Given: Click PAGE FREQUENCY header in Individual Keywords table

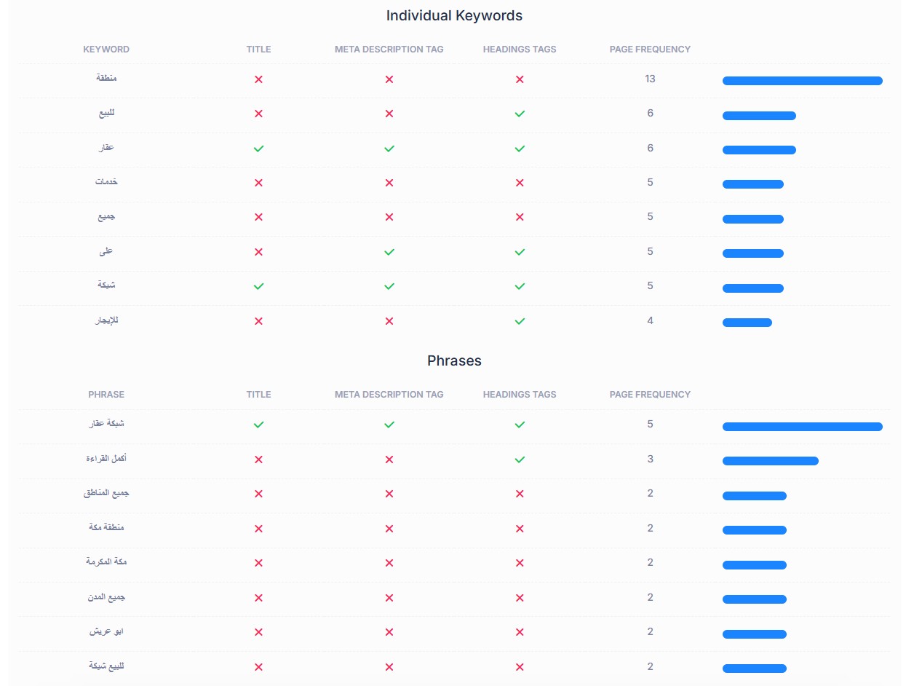Looking at the screenshot, I should [650, 50].
